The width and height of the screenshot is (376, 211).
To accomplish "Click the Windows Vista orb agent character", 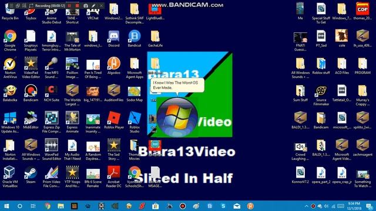I will pyautogui.click(x=177, y=117).
